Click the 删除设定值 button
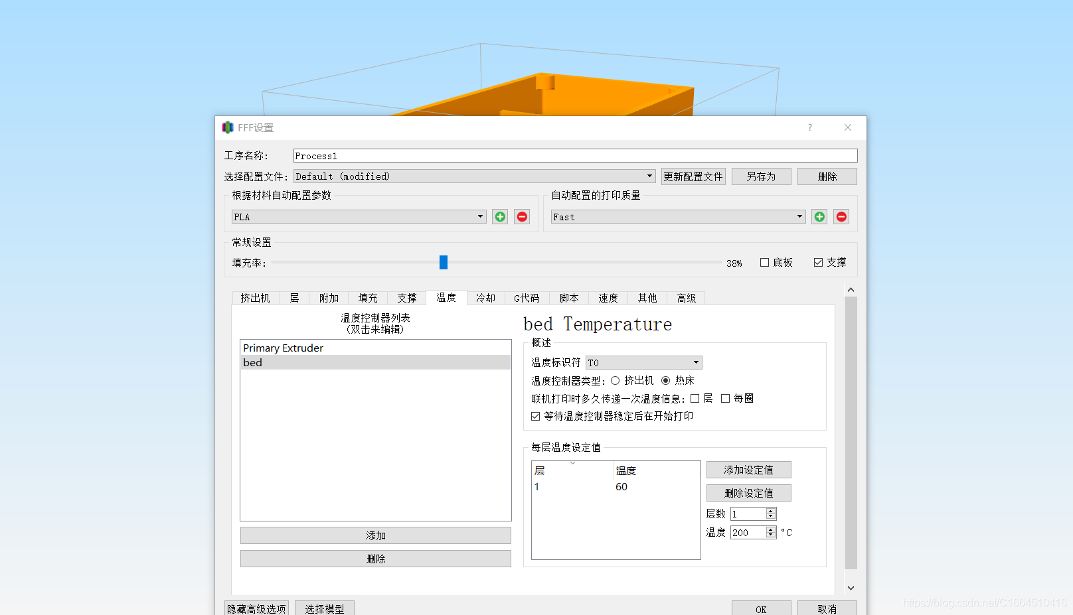The width and height of the screenshot is (1073, 615). pyautogui.click(x=749, y=493)
